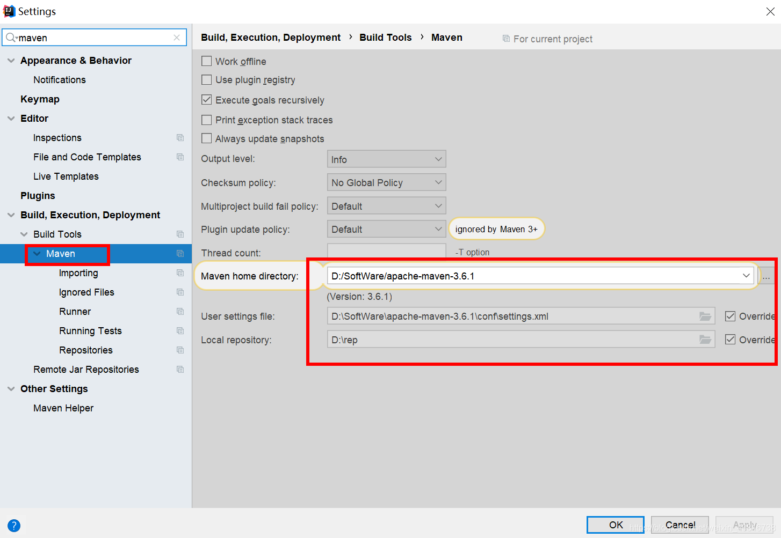Viewport: 781px width, 538px height.
Task: Click project-level icon beside Running Tests
Action: click(180, 331)
